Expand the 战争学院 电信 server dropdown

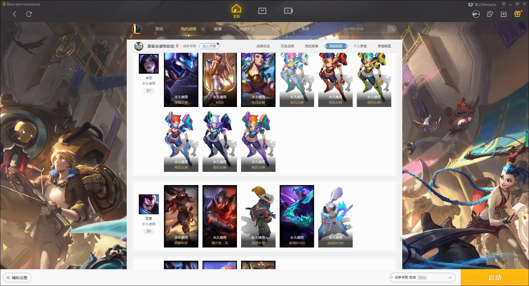pos(422,277)
